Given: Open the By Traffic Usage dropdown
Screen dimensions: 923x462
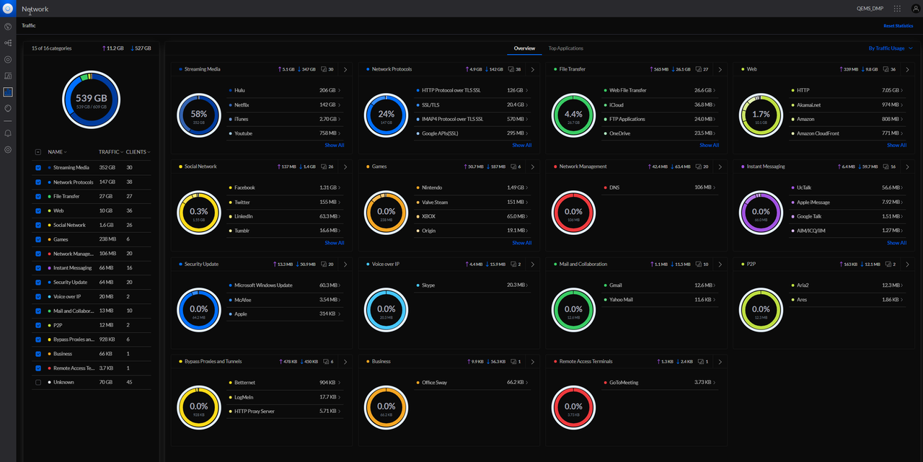Looking at the screenshot, I should click(891, 48).
